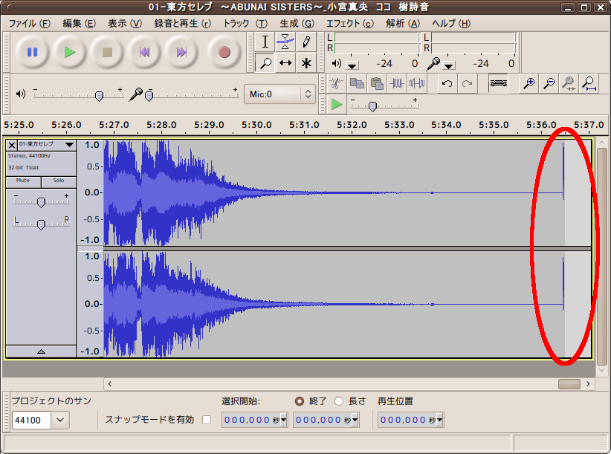This screenshot has width=611, height=454.
Task: Open the Mic:0 input dropdown
Action: (x=280, y=94)
